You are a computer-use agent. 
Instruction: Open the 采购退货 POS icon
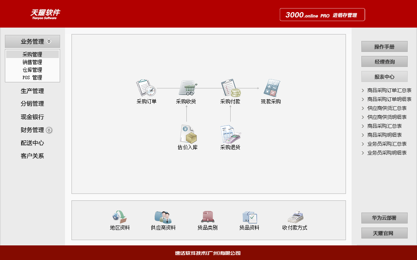pyautogui.click(x=231, y=134)
